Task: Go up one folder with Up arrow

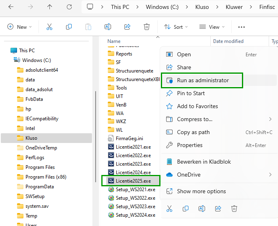Action: click(49, 7)
